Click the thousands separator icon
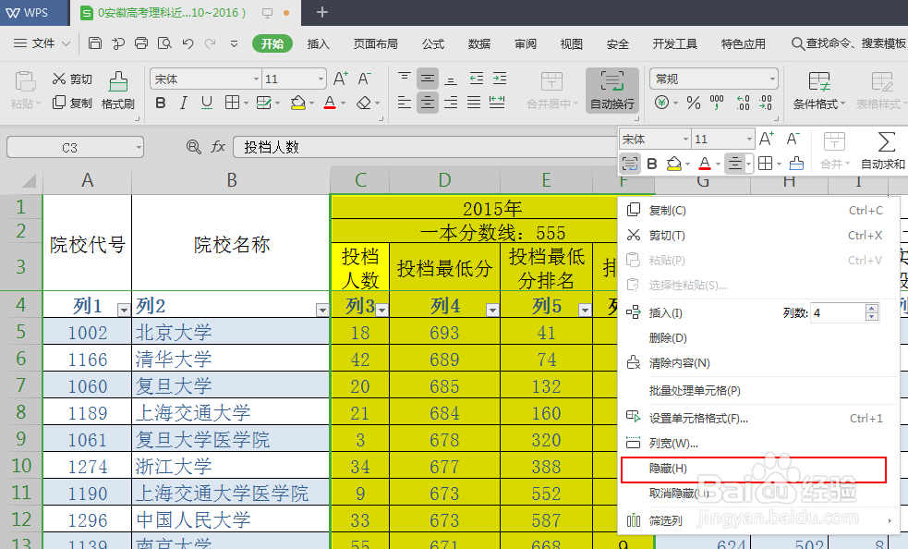Viewport: 908px width, 549px height. [x=717, y=104]
